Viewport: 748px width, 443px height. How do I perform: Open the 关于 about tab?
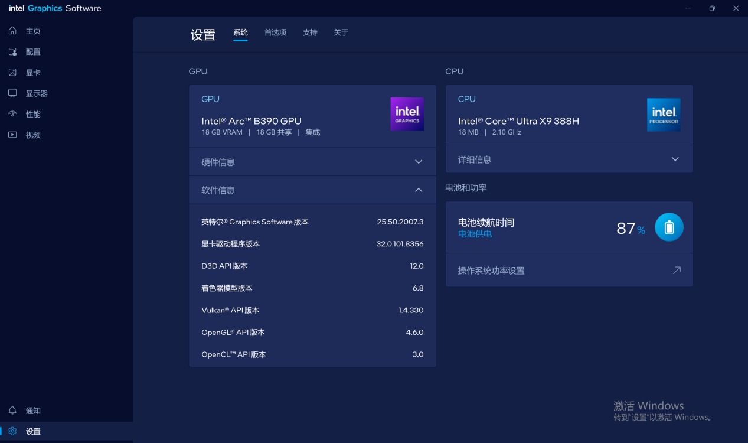point(341,32)
